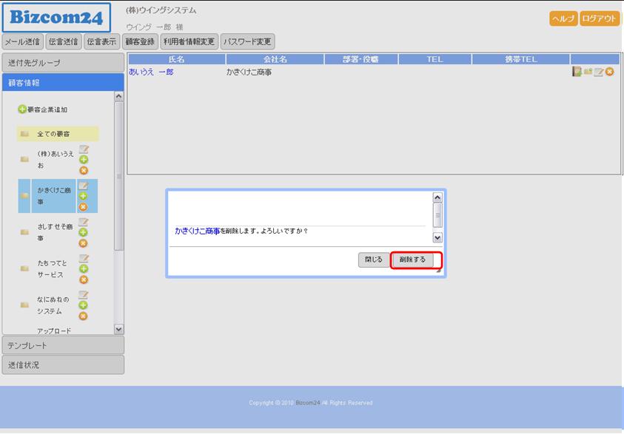Open the パスワード変更 menu item
The width and height of the screenshot is (624, 434).
pos(247,41)
